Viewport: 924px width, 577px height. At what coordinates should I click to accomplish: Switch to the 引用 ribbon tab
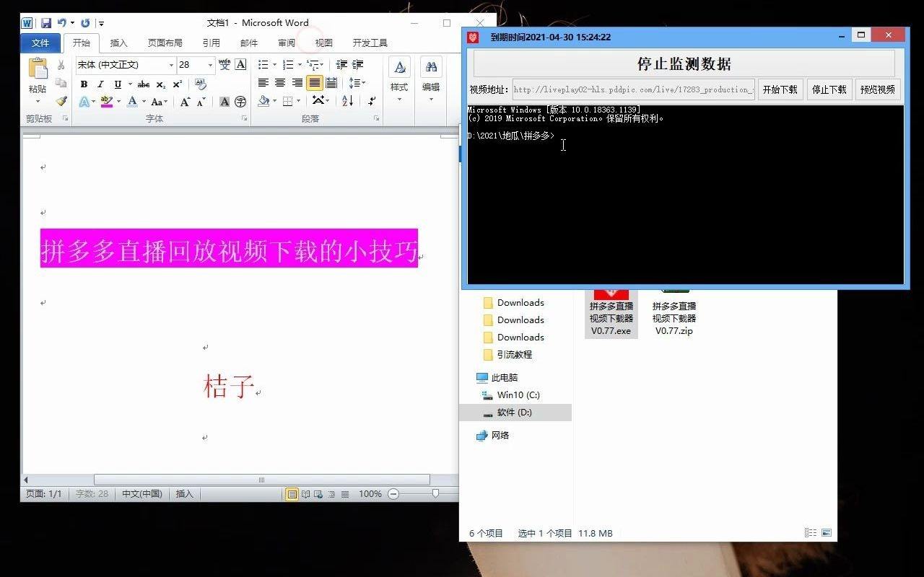pyautogui.click(x=212, y=43)
